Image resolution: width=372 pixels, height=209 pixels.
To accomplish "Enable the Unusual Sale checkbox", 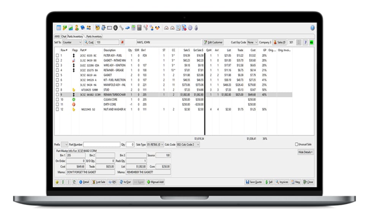I will click(296, 144).
